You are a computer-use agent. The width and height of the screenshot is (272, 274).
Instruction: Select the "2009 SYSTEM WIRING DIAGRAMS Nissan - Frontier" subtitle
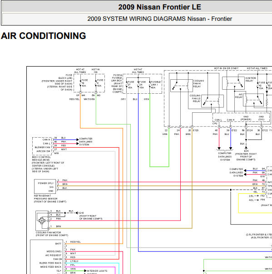pyautogui.click(x=159, y=19)
